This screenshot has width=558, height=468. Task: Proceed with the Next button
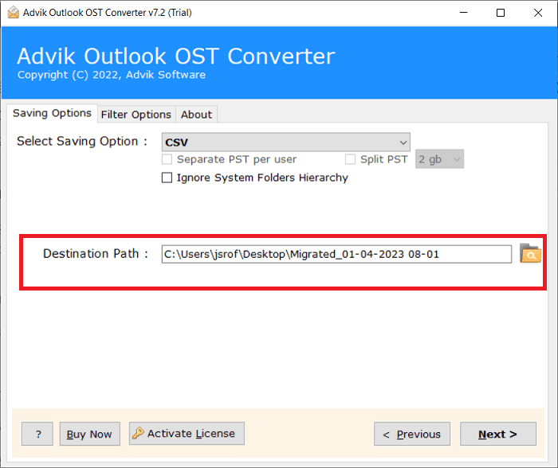click(498, 434)
